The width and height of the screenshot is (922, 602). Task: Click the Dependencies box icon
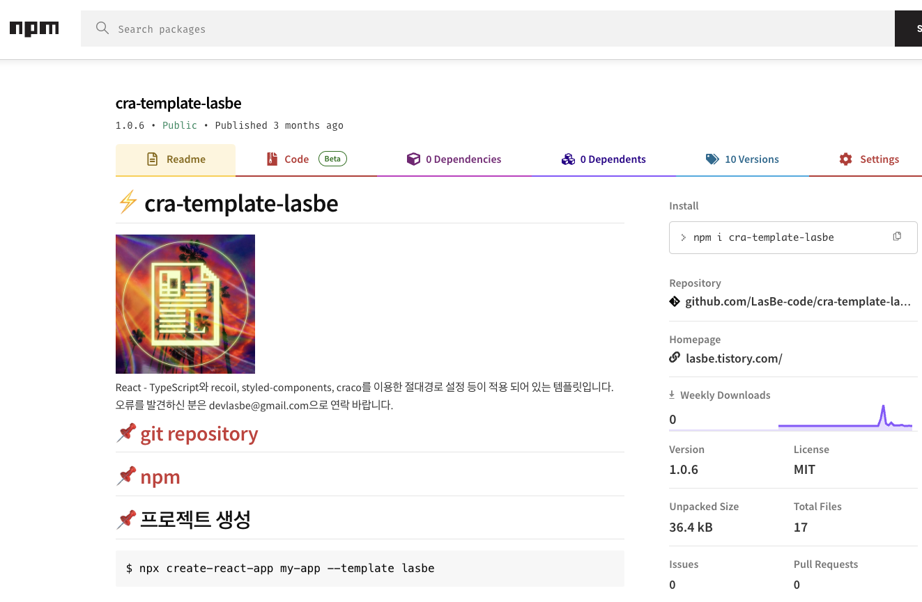[413, 159]
